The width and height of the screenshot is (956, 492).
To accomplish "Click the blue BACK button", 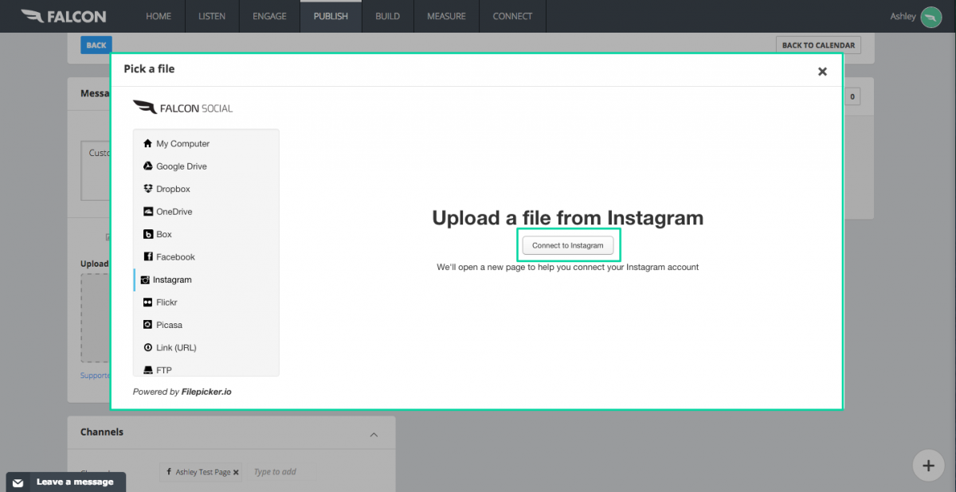I will tap(96, 45).
